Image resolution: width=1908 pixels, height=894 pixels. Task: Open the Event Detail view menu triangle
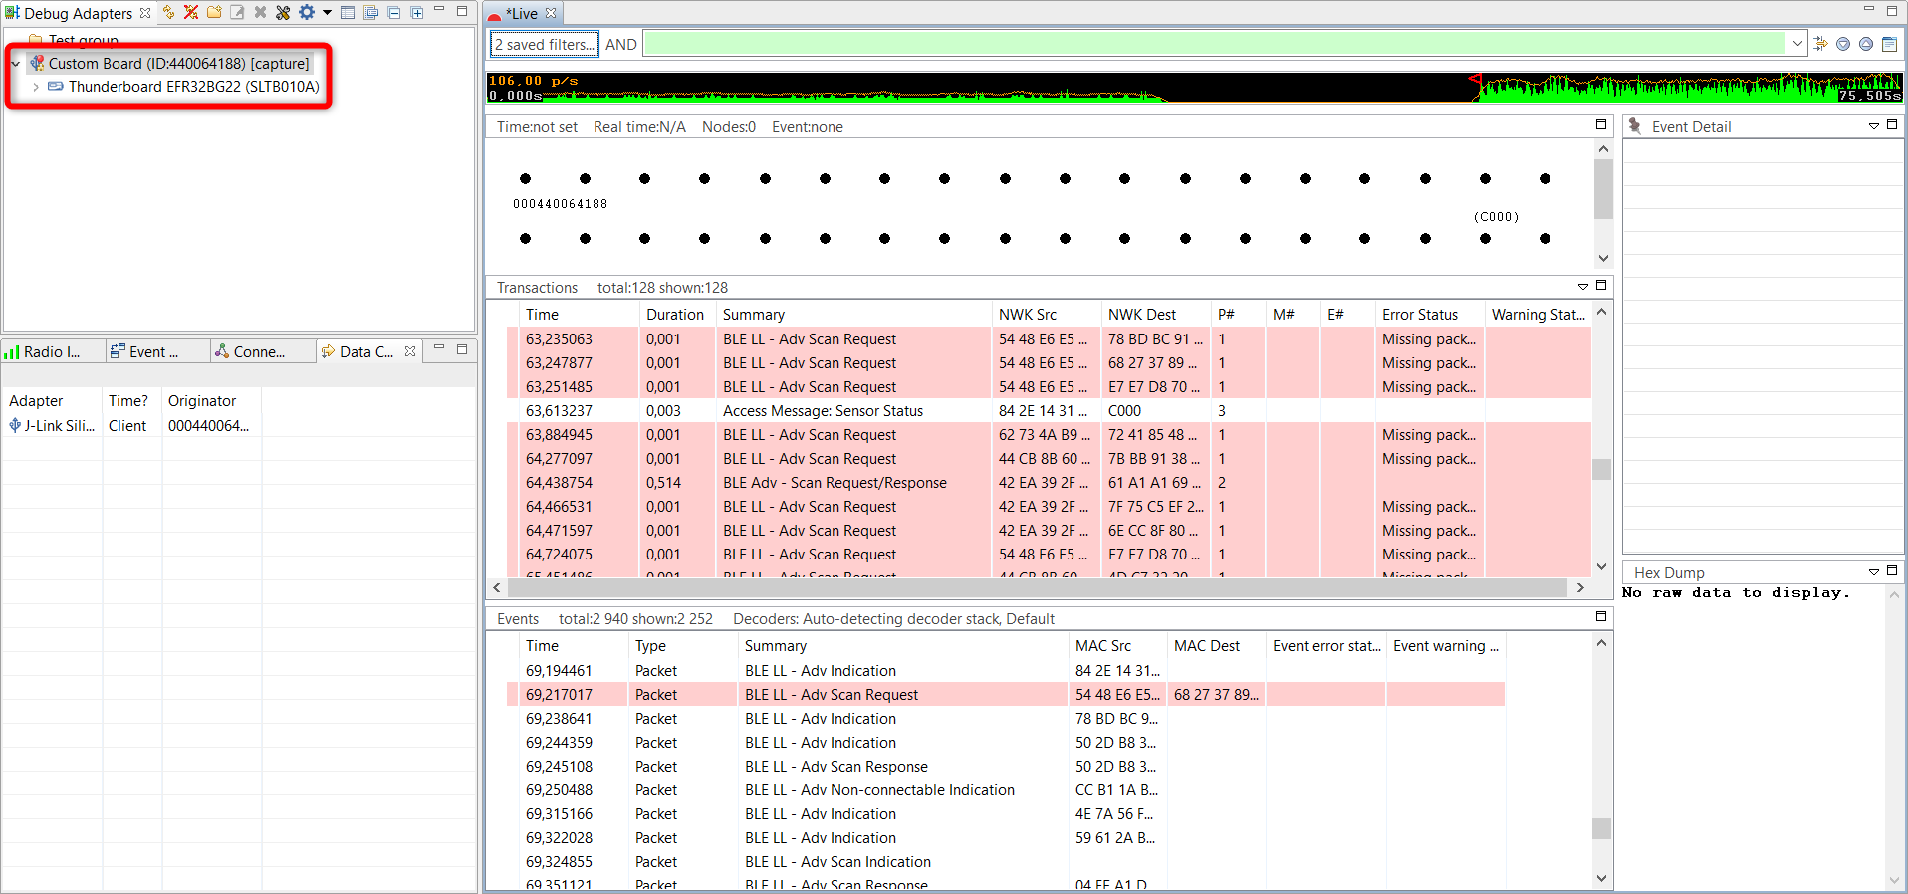coord(1873,126)
